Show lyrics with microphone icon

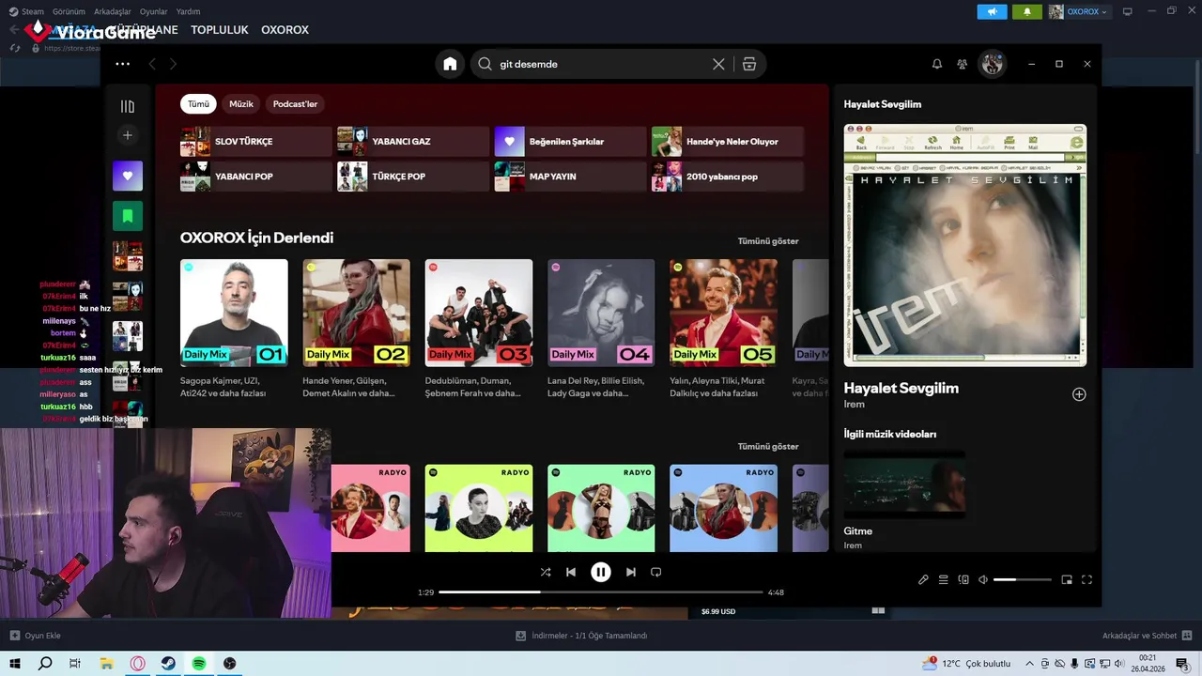click(x=923, y=580)
